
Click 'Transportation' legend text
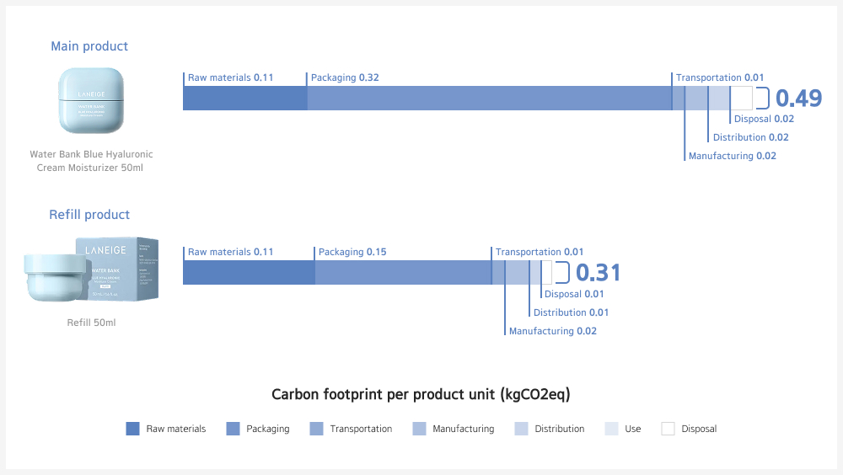[361, 429]
